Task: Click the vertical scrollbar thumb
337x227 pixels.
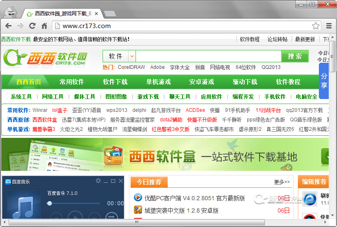Action: tap(332, 57)
